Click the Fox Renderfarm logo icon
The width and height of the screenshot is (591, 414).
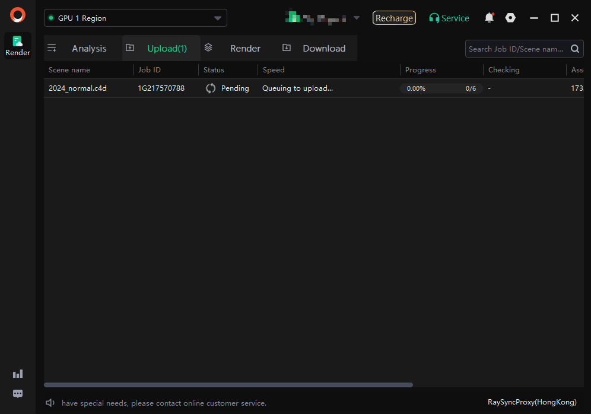pos(18,15)
